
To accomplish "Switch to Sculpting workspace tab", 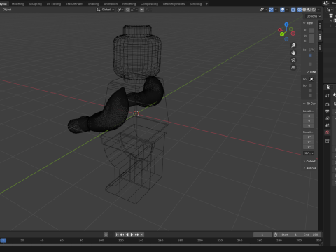I will coord(36,3).
